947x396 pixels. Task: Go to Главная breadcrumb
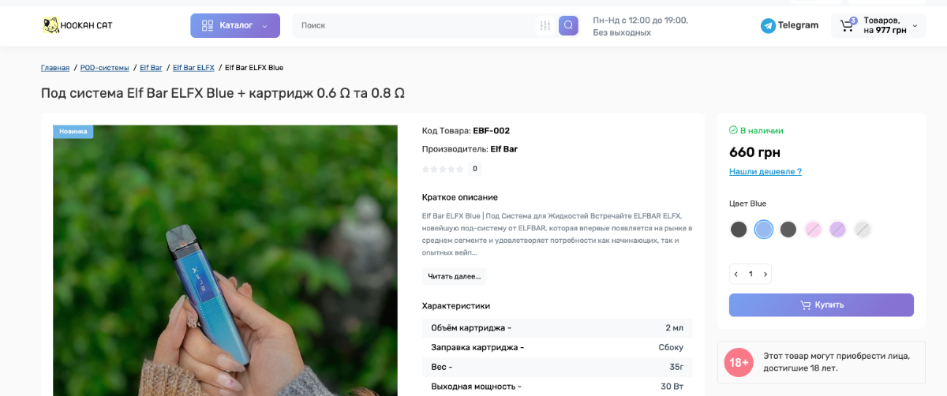[55, 68]
